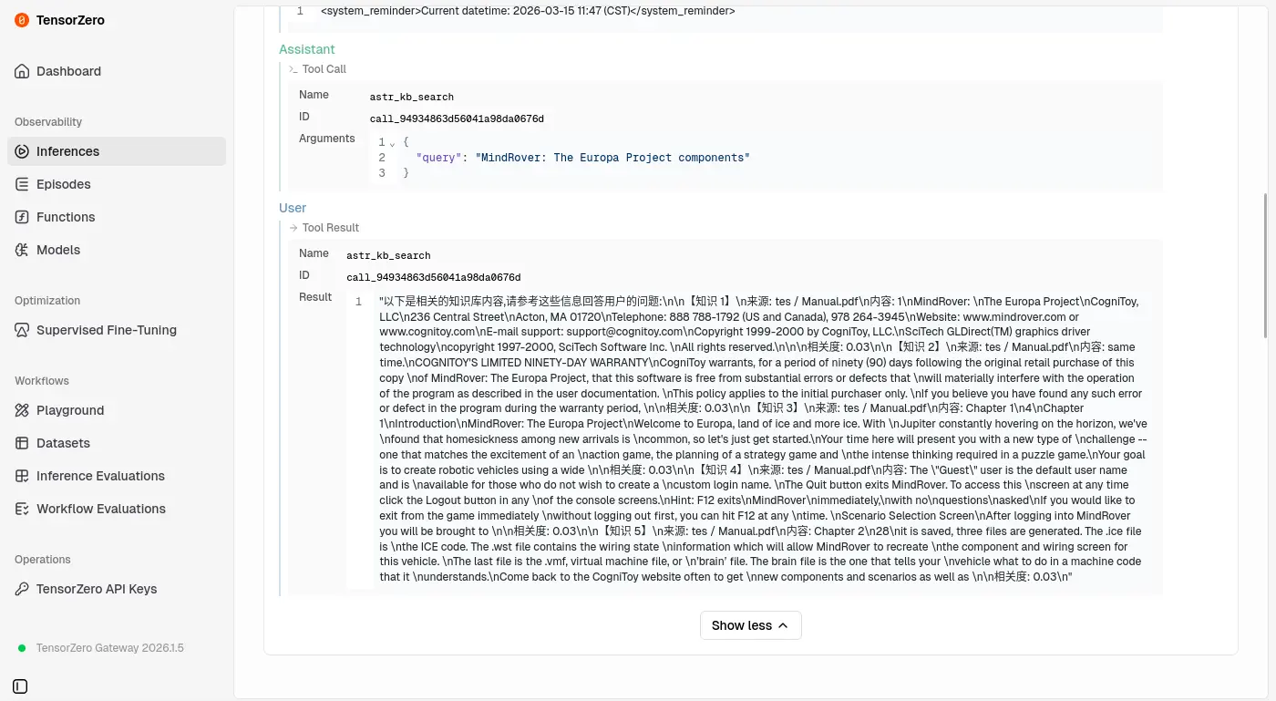Click the Episodes list icon
This screenshot has width=1276, height=701.
pyautogui.click(x=22, y=184)
